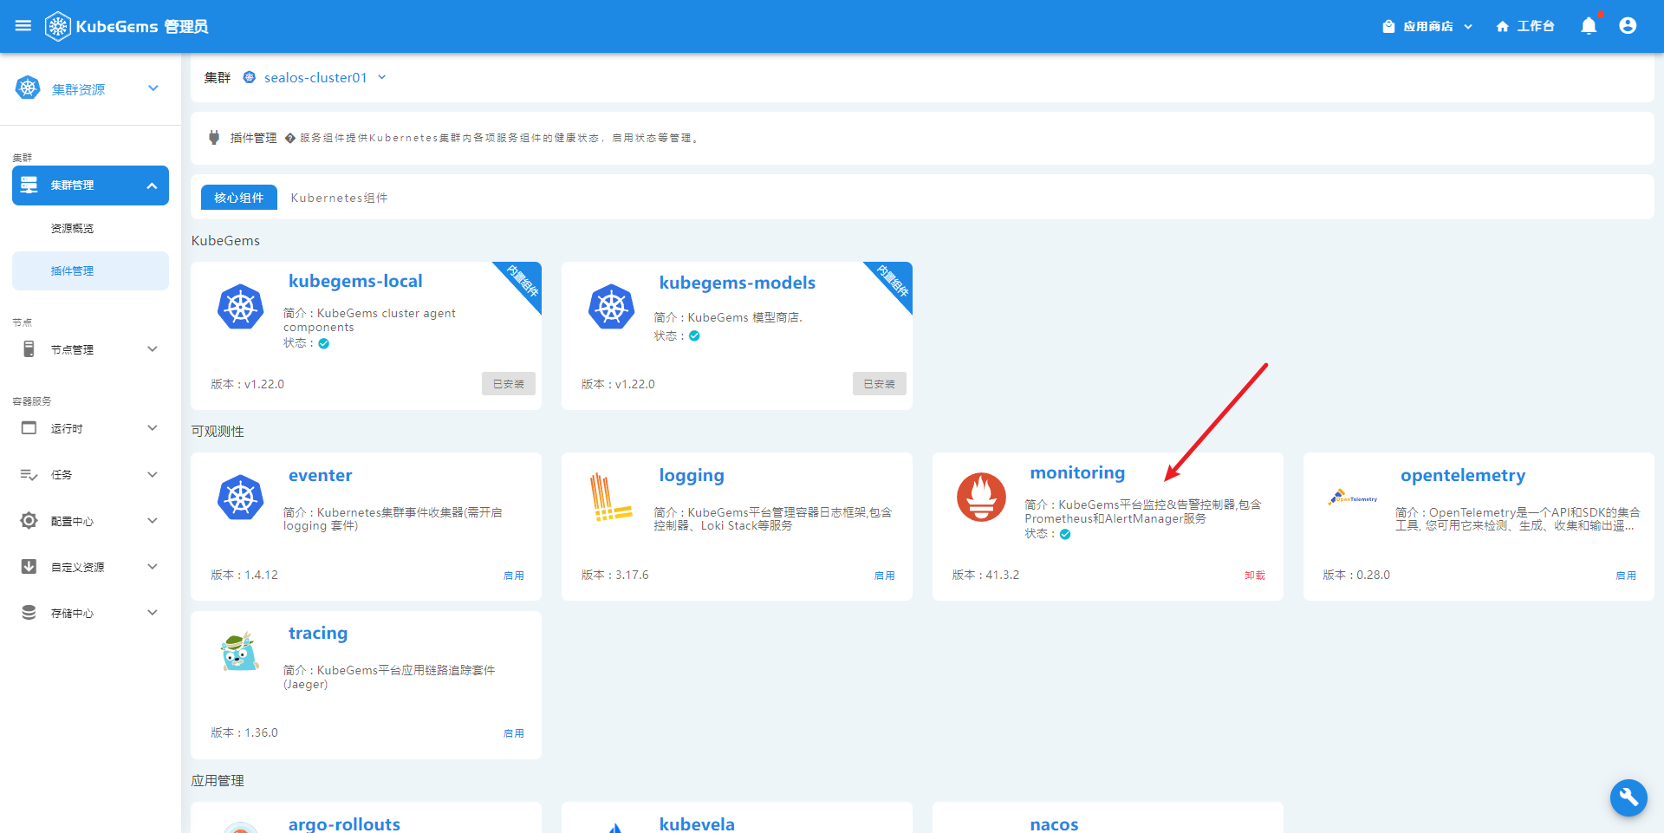The image size is (1664, 833).
Task: Enable the tracing plugin
Action: click(514, 732)
